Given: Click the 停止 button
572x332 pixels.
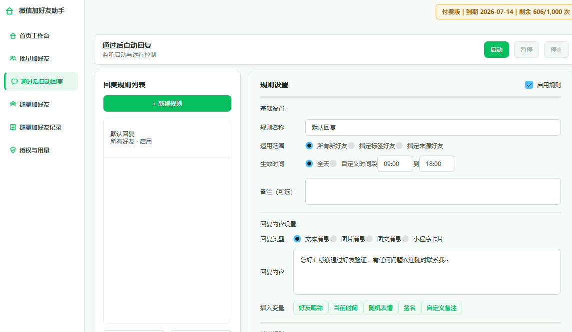Looking at the screenshot, I should coord(557,49).
